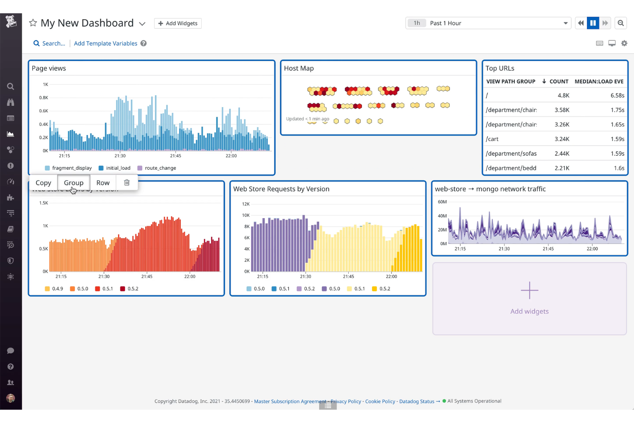The height and width of the screenshot is (423, 634).
Task: Open the Past 1 Hour time range dropdown
Action: tap(488, 23)
